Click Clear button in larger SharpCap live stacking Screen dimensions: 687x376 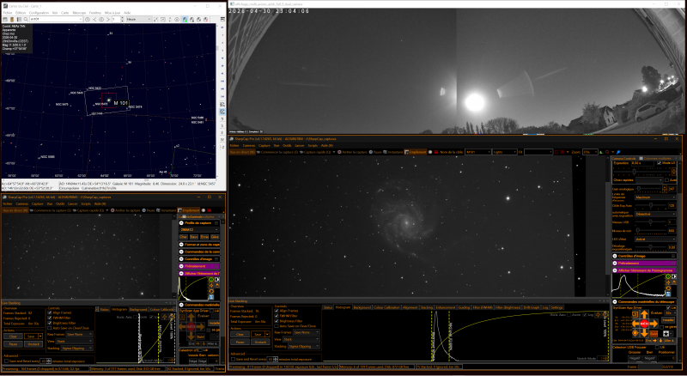pos(240,335)
